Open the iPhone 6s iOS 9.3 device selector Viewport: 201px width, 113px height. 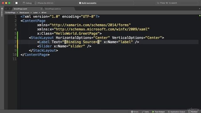tap(44, 3)
